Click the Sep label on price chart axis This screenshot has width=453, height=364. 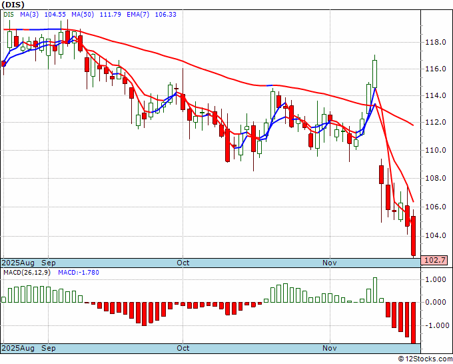point(48,263)
